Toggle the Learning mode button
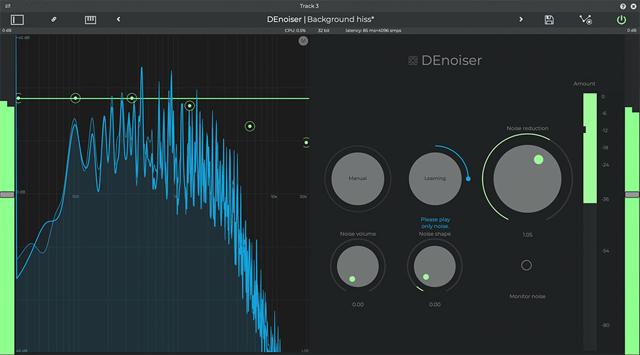640x355 pixels. click(x=435, y=178)
